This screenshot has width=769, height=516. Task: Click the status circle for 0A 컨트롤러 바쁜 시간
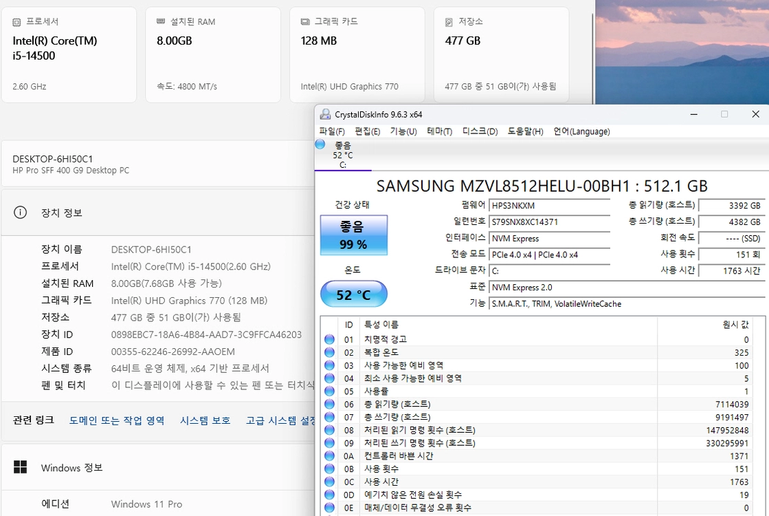tap(330, 455)
